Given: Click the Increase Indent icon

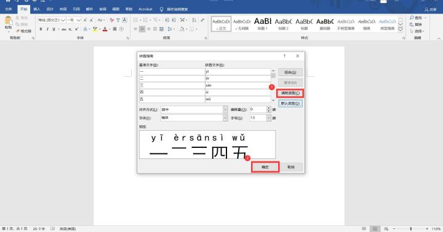Looking at the screenshot, I should pyautogui.click(x=174, y=20).
